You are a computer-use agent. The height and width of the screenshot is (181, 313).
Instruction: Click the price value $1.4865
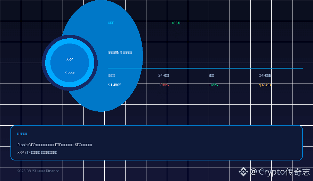click(x=114, y=85)
